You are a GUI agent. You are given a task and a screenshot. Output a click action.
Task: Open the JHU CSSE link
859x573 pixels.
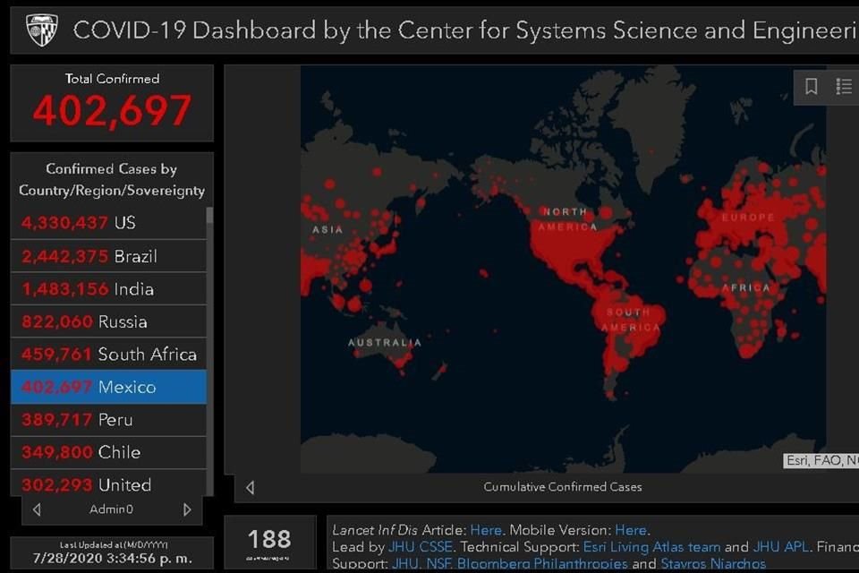pyautogui.click(x=421, y=547)
